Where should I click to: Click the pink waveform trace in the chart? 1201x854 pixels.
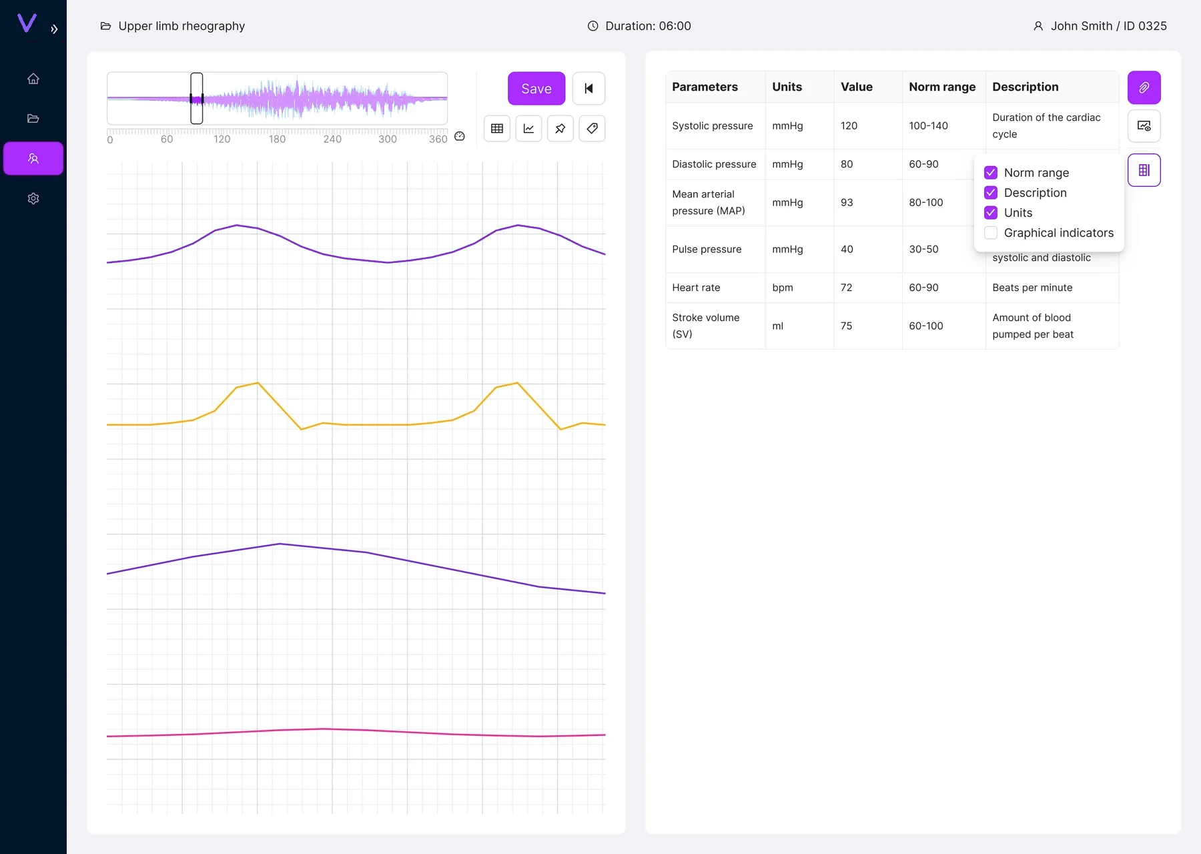(356, 730)
